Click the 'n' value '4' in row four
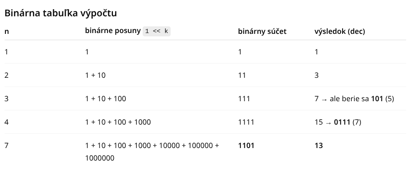 pos(6,122)
